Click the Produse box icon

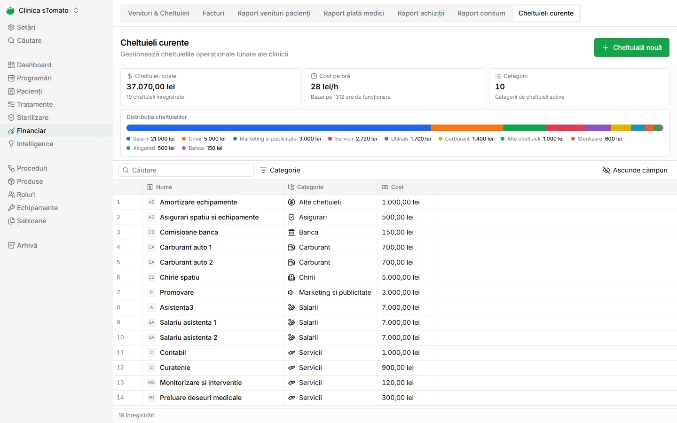11,181
